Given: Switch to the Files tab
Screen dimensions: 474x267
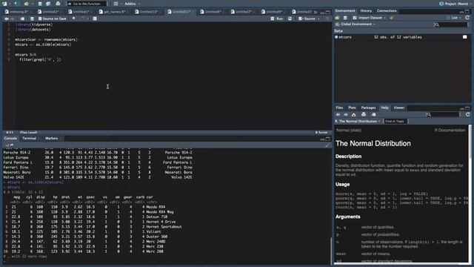Looking at the screenshot, I should point(339,108).
